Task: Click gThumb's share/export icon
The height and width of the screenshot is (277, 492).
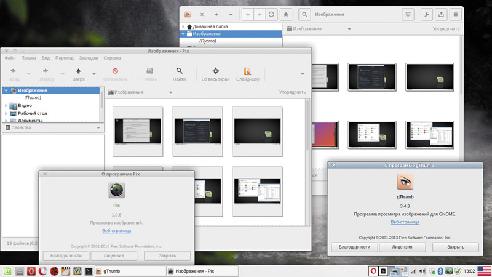Action: pyautogui.click(x=441, y=14)
